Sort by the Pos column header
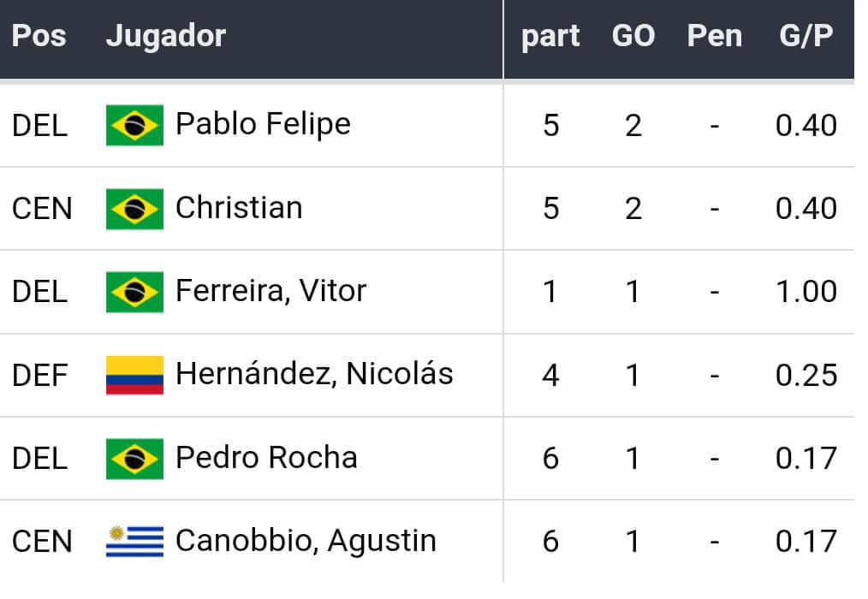This screenshot has height=599, width=868. 39,36
